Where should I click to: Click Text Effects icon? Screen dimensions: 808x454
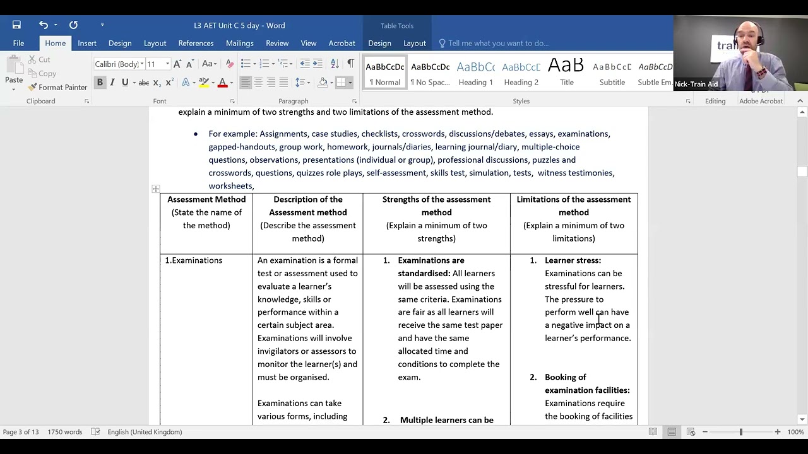coord(186,83)
